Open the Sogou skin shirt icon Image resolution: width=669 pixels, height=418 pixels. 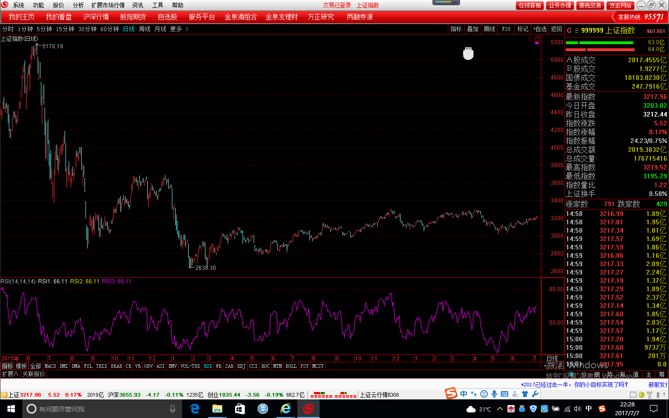pos(525,394)
